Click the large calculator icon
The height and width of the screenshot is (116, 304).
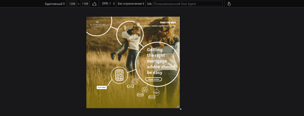tap(119, 75)
